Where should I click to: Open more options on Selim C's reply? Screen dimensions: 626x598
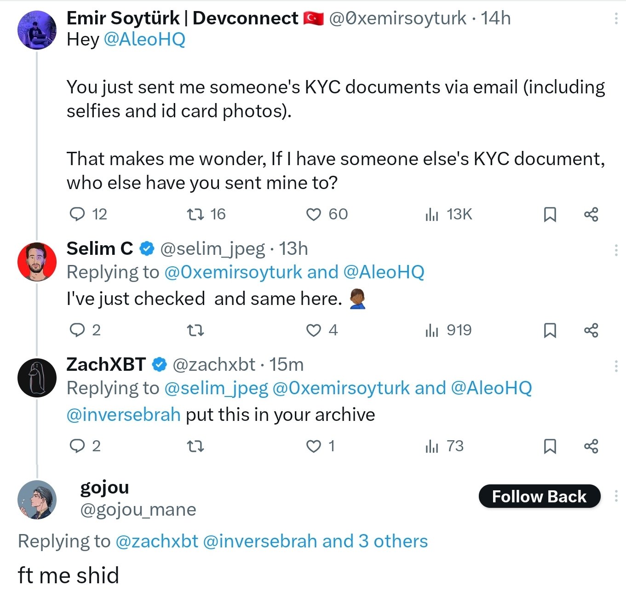[616, 250]
